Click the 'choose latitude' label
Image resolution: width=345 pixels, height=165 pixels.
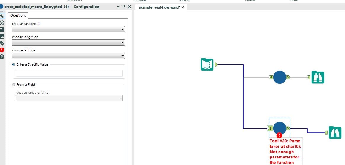pos(23,50)
